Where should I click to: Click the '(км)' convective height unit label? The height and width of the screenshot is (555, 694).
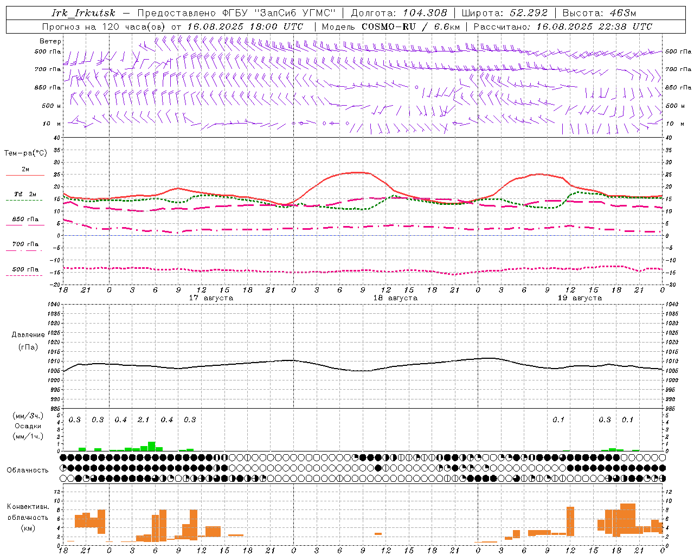click(28, 528)
